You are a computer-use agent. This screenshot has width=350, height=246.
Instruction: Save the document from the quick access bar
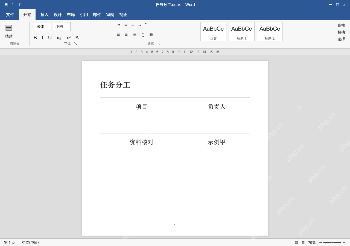tap(6, 5)
